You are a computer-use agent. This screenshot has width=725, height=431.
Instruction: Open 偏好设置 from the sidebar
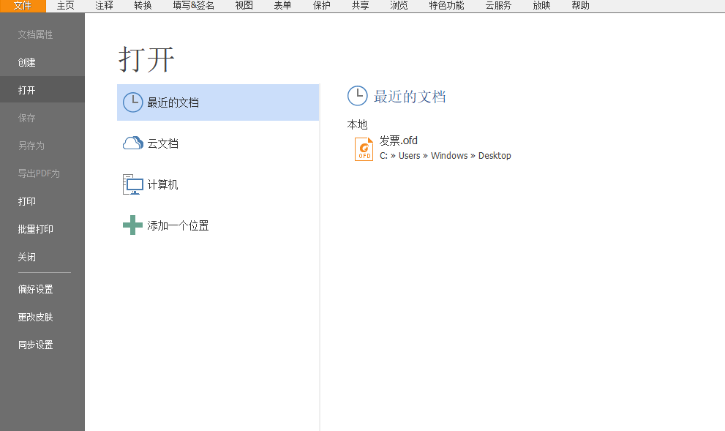[x=36, y=289]
